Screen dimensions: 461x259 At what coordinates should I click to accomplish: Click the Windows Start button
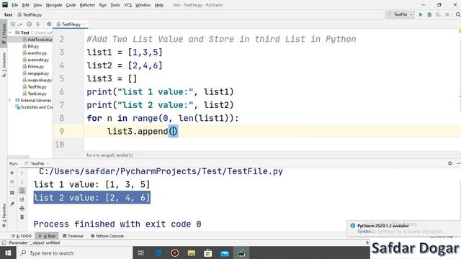(x=8, y=253)
